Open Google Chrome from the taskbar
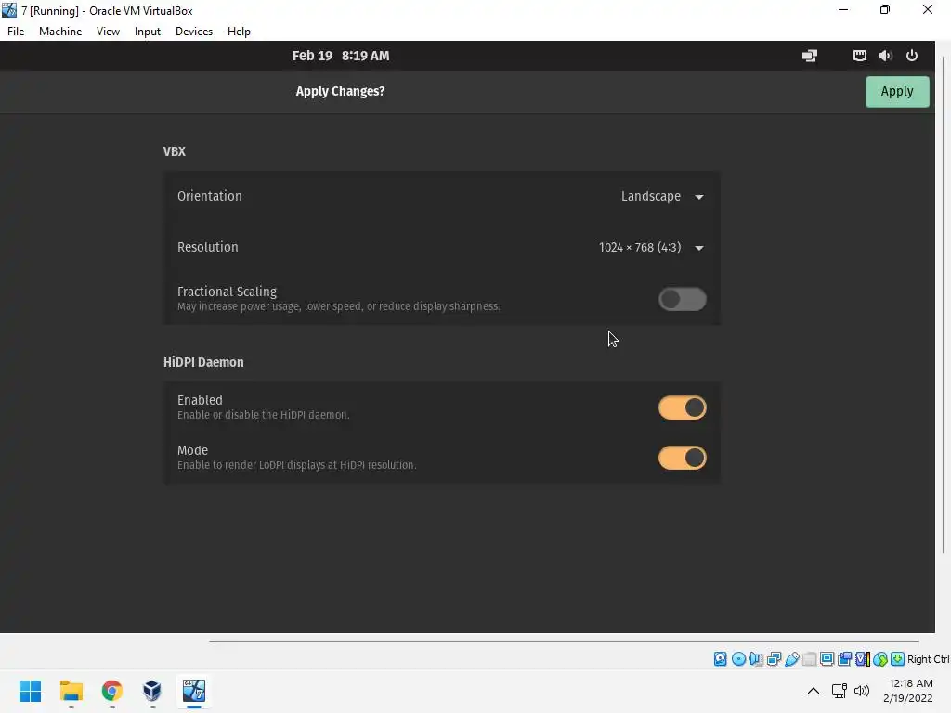Screen dimensions: 951x713 point(111,691)
